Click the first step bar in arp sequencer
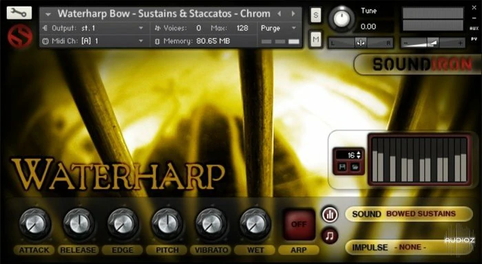482x264 pixels. pyautogui.click(x=375, y=159)
